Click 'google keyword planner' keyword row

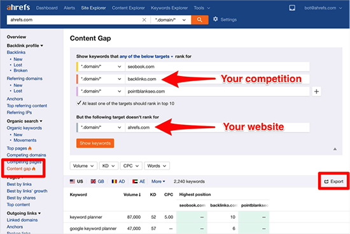[x=93, y=228]
